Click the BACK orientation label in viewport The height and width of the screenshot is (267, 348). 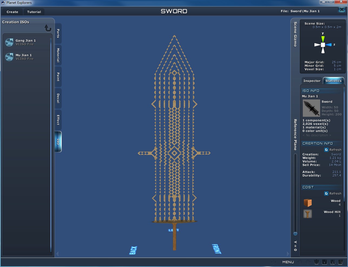point(133,250)
